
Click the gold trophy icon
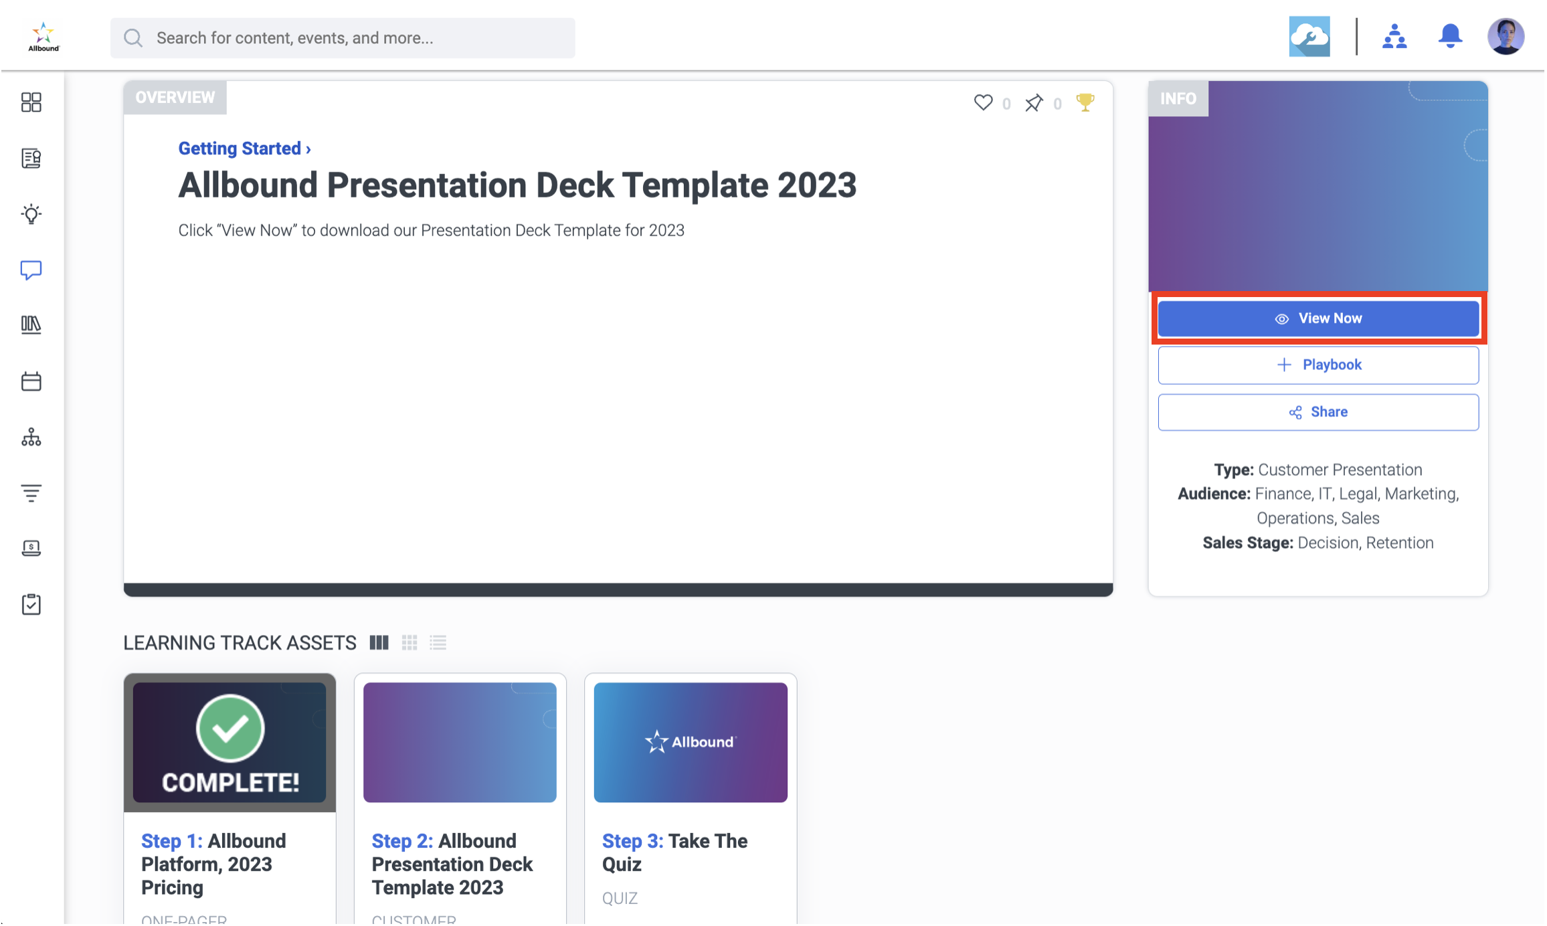[1085, 102]
